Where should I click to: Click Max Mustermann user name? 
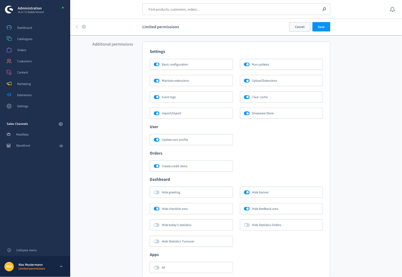click(30, 265)
